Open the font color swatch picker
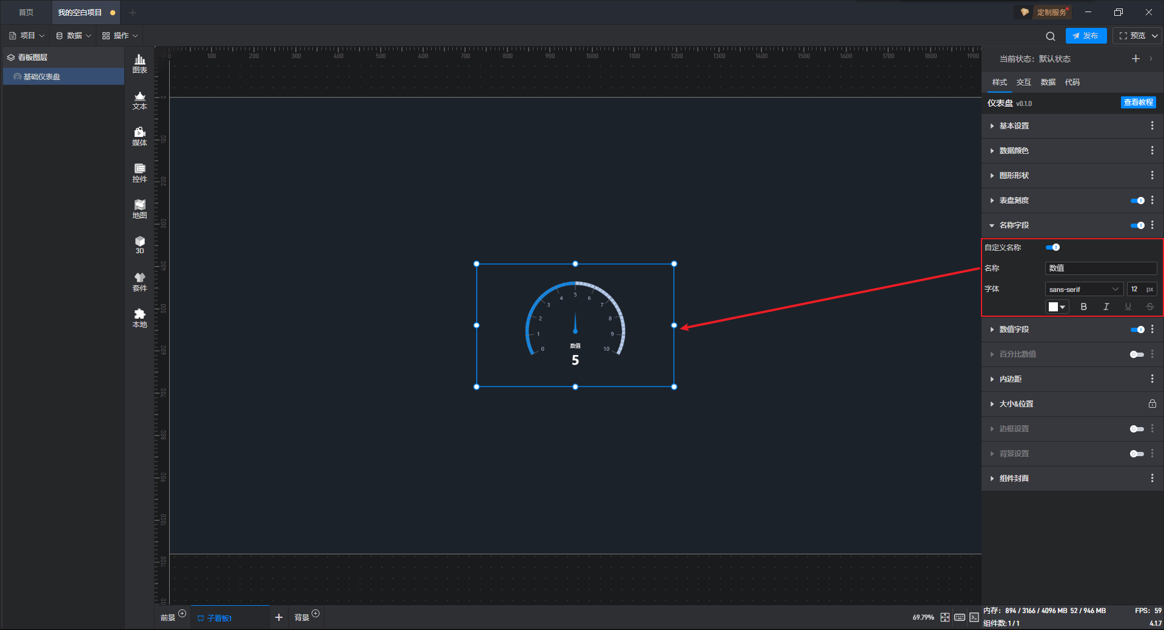The height and width of the screenshot is (630, 1164). click(1057, 307)
